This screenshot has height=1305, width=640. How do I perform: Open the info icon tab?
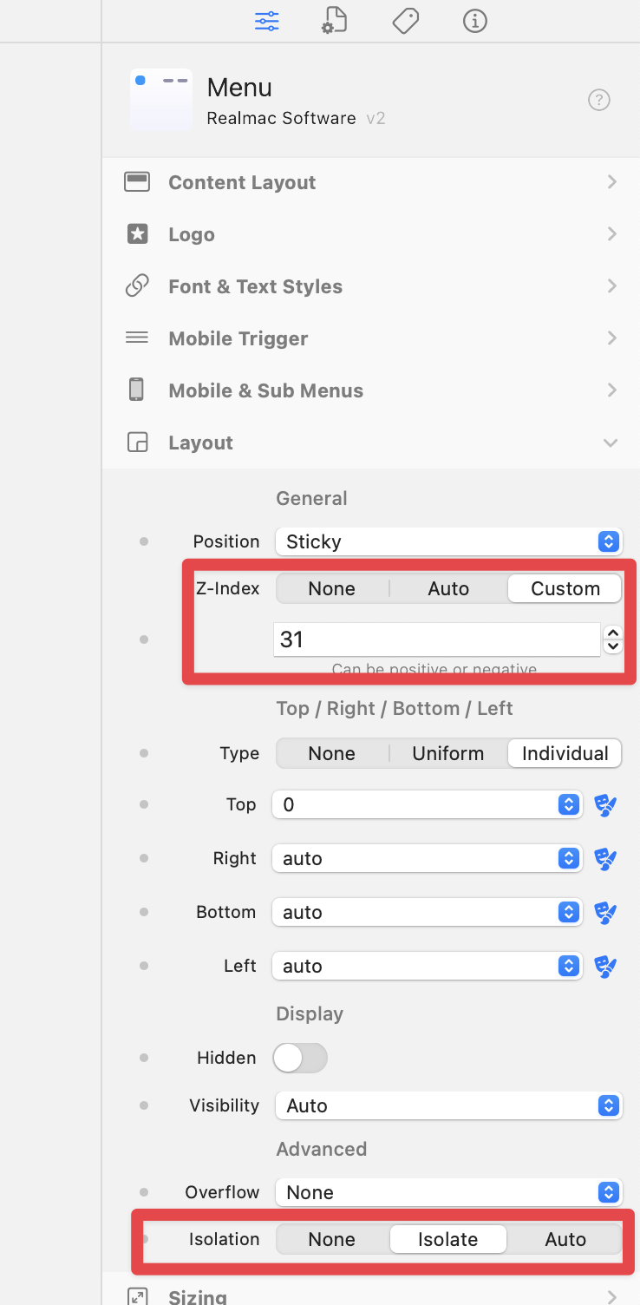474,21
